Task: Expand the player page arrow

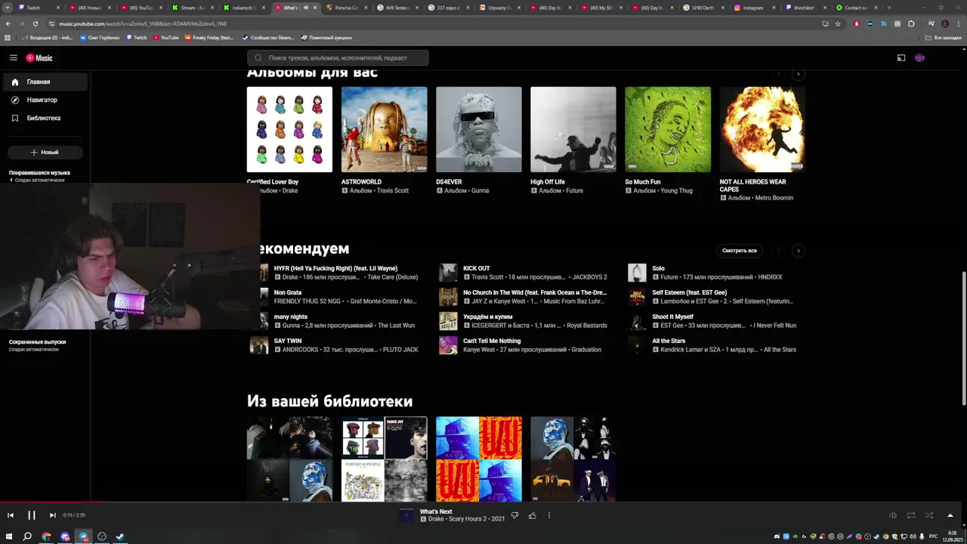Action: (x=950, y=515)
